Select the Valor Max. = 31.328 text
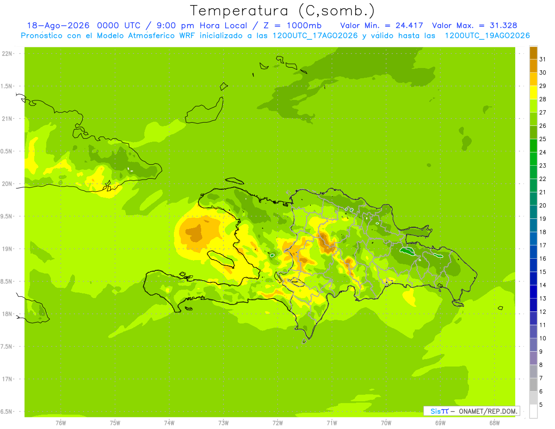Screen dimensions: 555x429 tap(475, 25)
